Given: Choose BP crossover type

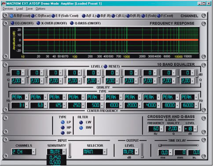Looking at the screenshot, I should tap(62, 133).
